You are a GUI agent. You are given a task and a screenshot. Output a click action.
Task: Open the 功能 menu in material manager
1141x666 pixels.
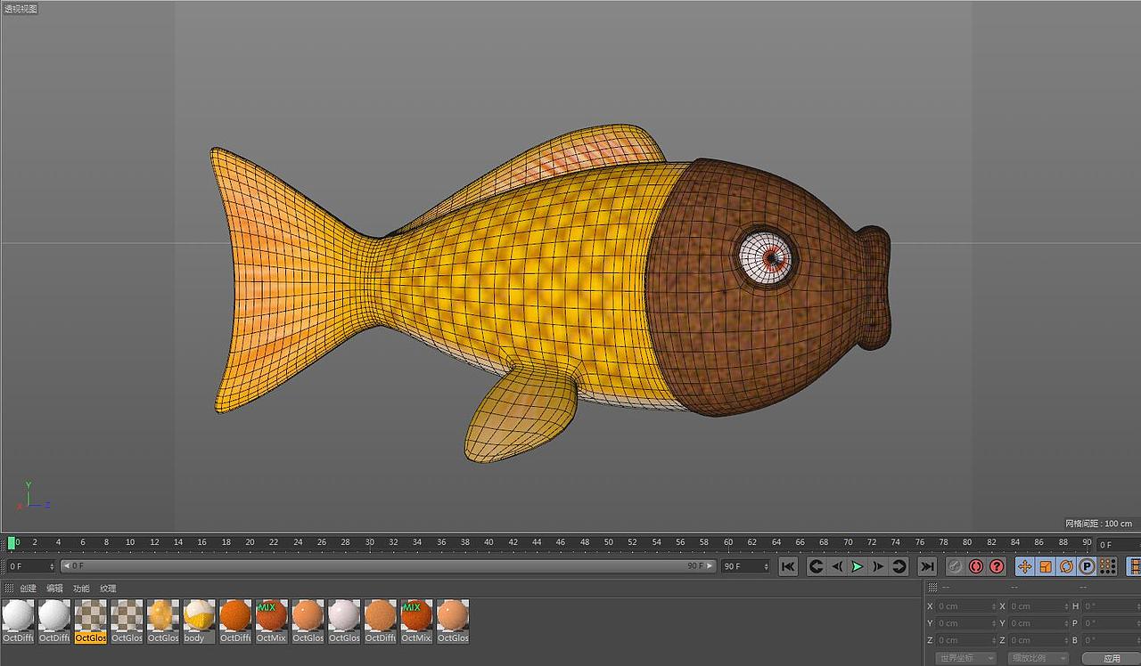pyautogui.click(x=82, y=589)
